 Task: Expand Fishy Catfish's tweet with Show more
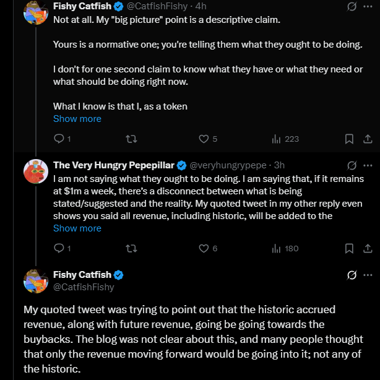click(x=77, y=119)
